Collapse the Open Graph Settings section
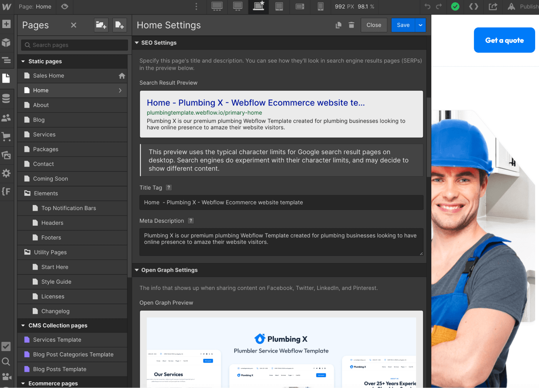Viewport: 539px width, 388px height. click(x=137, y=270)
